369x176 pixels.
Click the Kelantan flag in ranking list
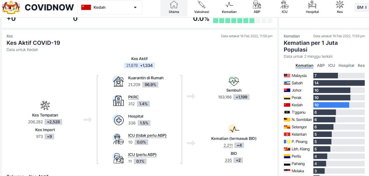pyautogui.click(x=287, y=134)
